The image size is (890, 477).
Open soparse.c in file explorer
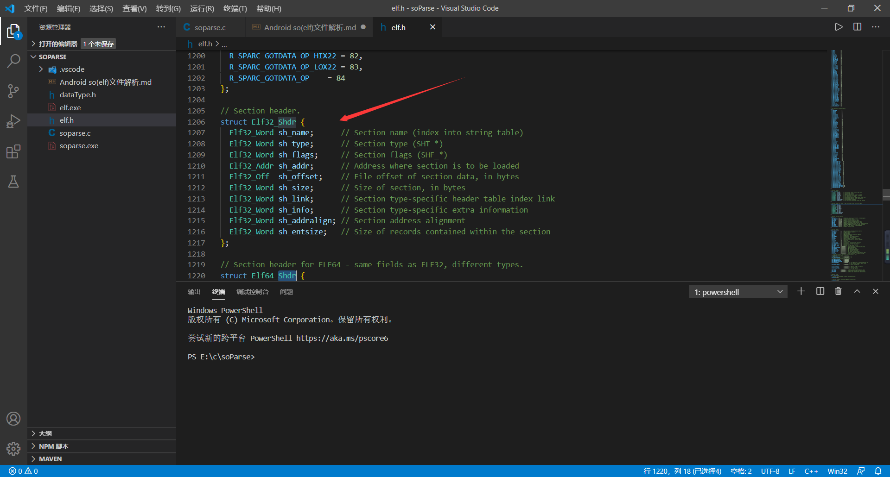click(102, 133)
